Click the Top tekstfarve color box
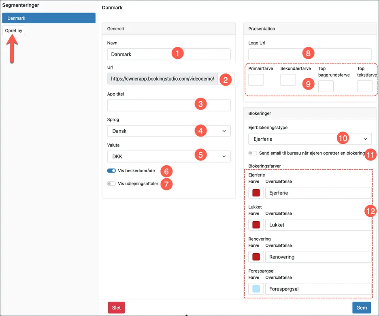The height and width of the screenshot is (316, 379). tap(364, 86)
